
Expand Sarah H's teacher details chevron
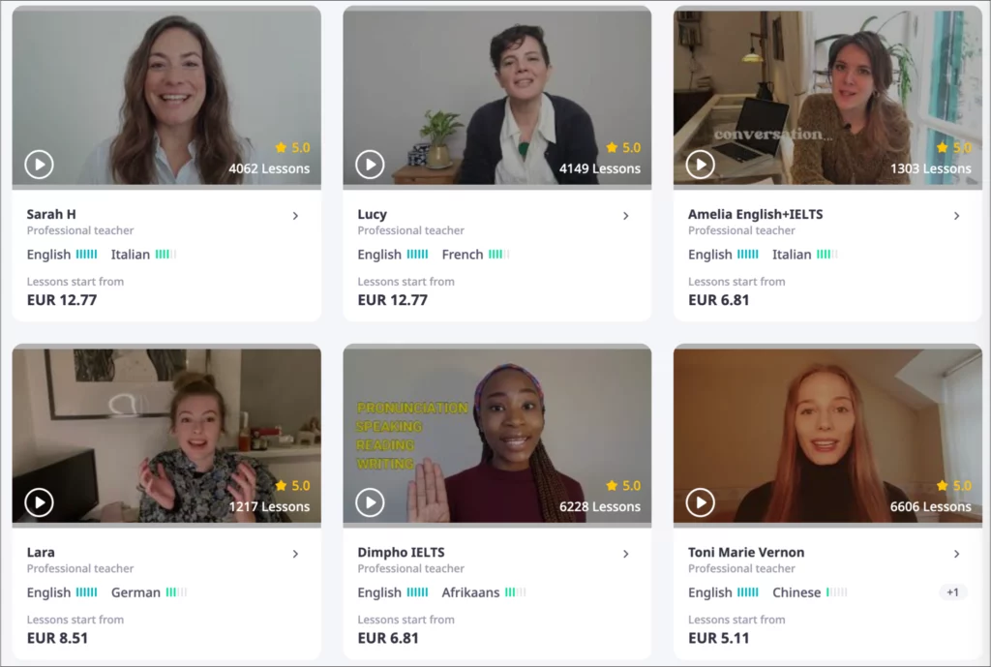(x=296, y=216)
